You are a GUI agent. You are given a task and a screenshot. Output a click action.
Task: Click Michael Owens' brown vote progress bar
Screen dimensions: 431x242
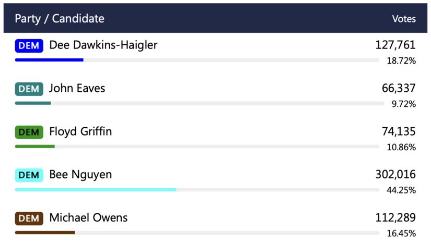point(45,232)
